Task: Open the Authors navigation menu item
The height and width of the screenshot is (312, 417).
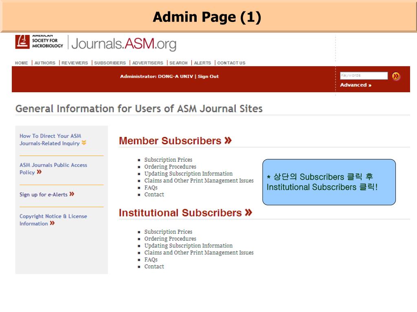Action: point(45,63)
